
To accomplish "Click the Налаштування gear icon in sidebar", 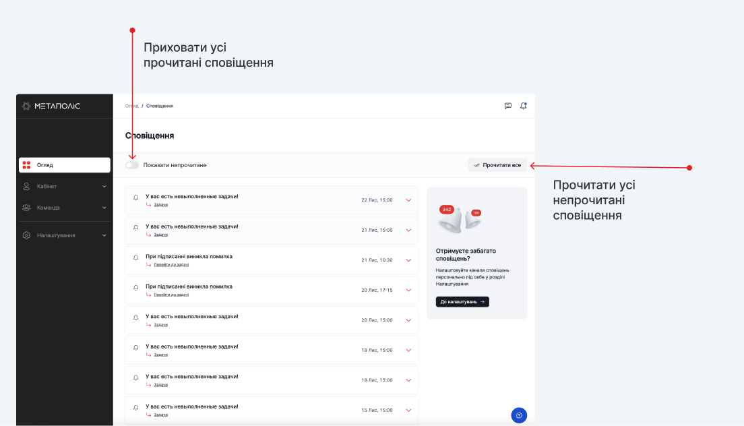I will pyautogui.click(x=26, y=235).
